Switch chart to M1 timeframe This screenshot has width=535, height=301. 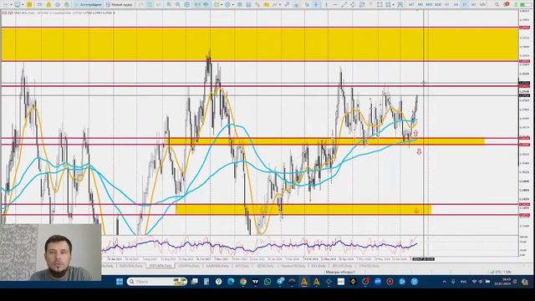click(411, 5)
